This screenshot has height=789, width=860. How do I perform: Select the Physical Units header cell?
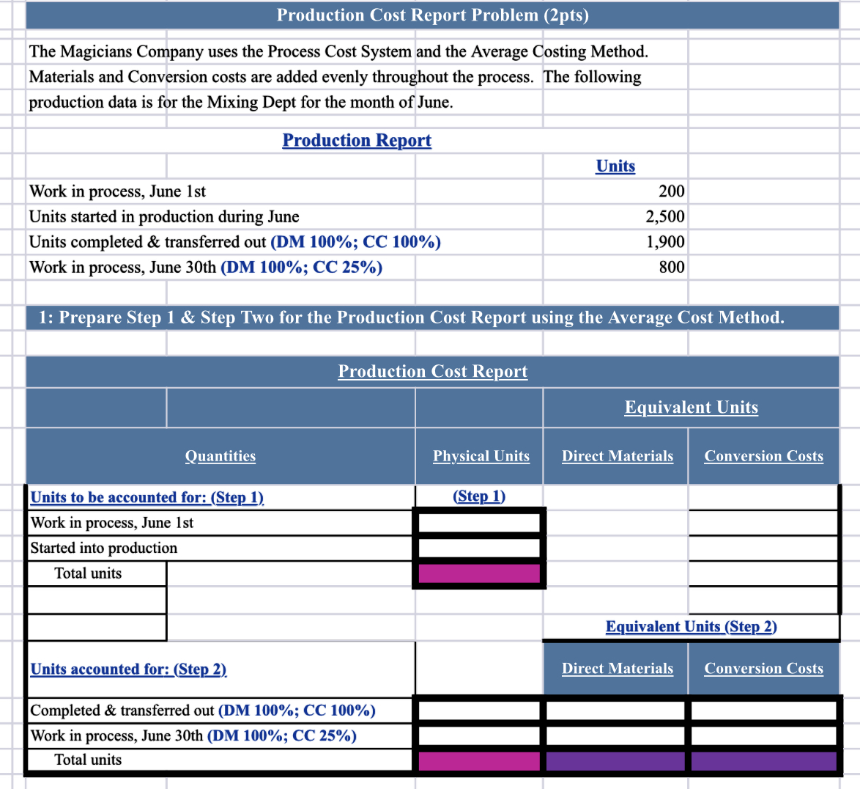(480, 455)
